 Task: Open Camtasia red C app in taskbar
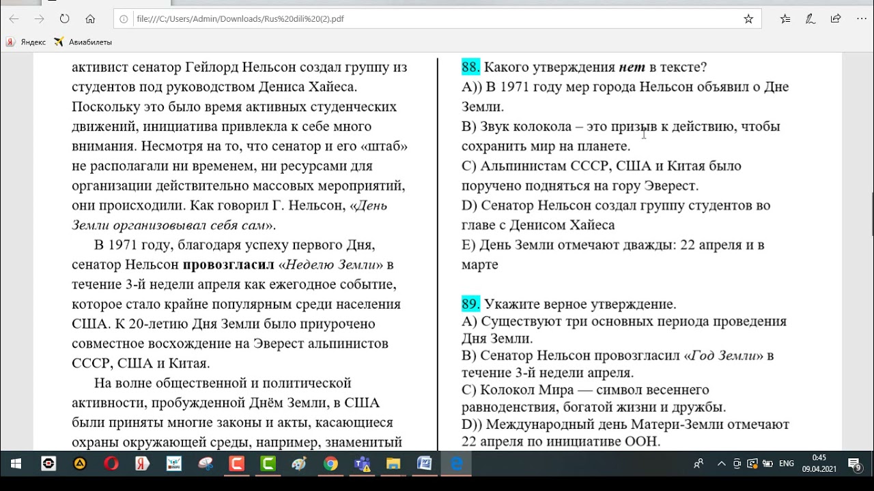coord(237,464)
